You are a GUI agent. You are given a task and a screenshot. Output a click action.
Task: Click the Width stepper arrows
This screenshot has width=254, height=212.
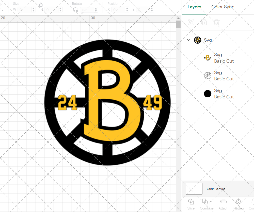34,10
